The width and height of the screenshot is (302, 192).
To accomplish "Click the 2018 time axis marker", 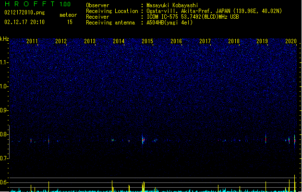I will 234,41.
